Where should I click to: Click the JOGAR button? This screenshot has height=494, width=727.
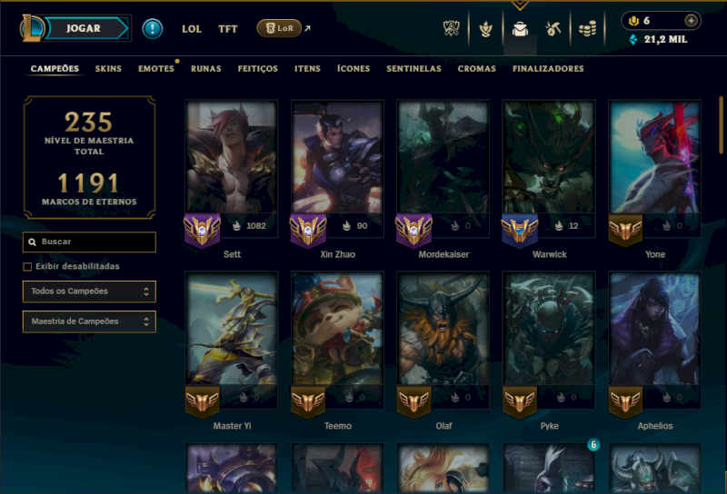85,28
